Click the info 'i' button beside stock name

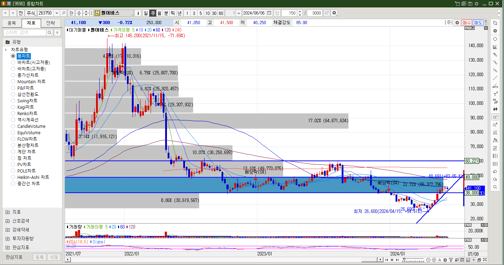coord(138,13)
